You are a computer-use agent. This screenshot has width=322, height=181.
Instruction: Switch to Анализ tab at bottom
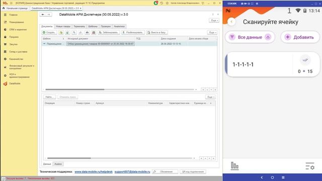(x=58, y=164)
